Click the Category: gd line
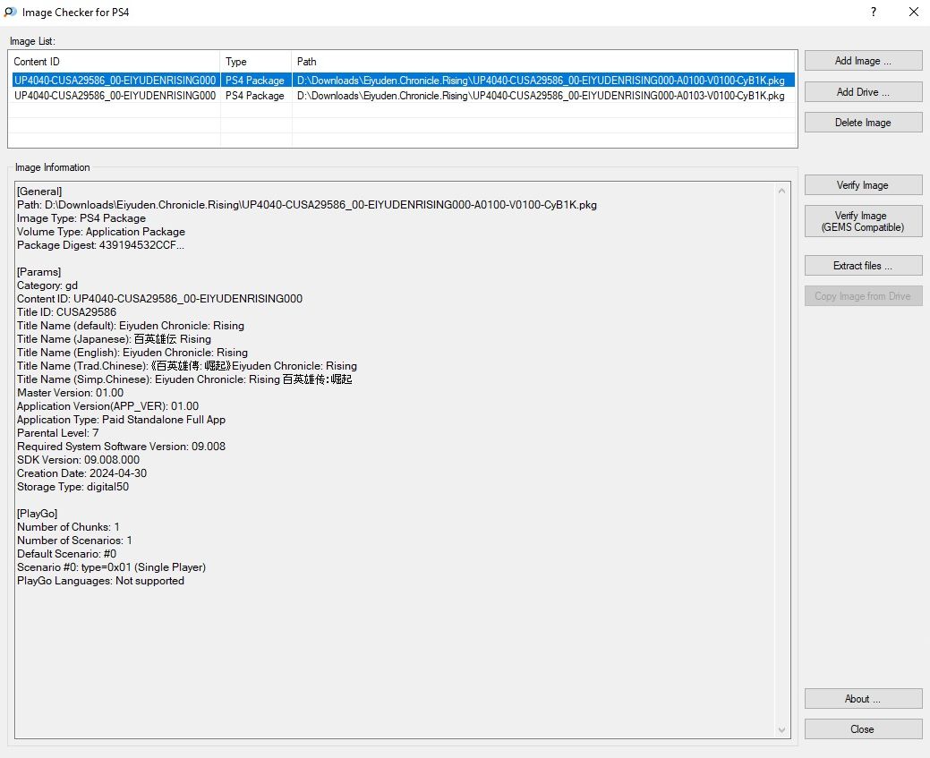 tap(47, 285)
